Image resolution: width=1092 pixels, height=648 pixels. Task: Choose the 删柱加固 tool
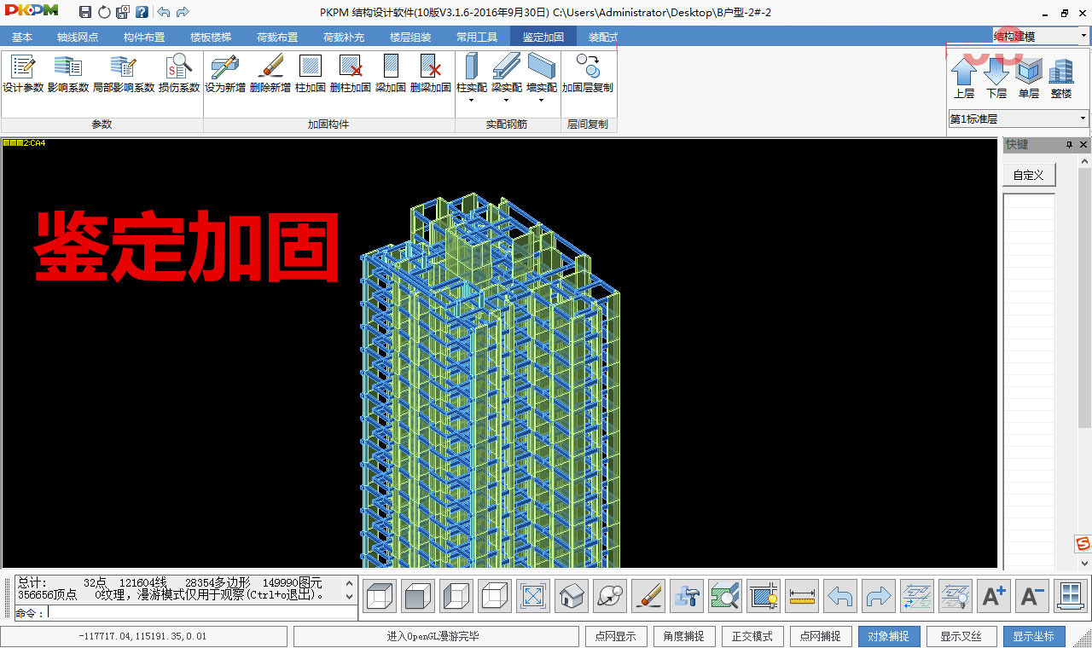351,73
